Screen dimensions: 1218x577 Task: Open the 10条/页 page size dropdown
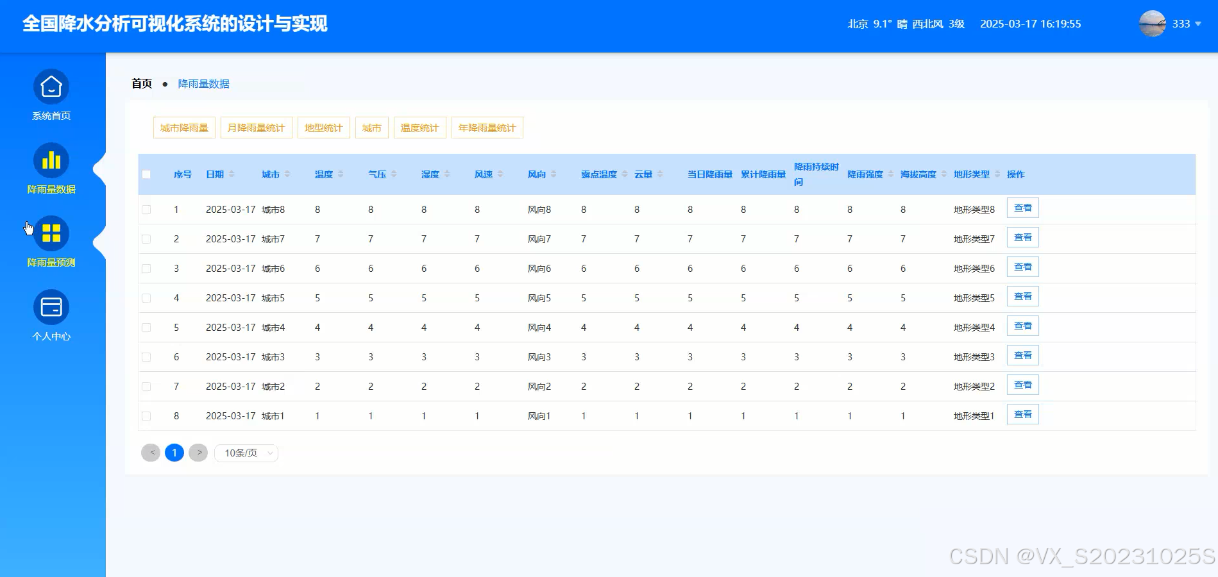tap(246, 453)
